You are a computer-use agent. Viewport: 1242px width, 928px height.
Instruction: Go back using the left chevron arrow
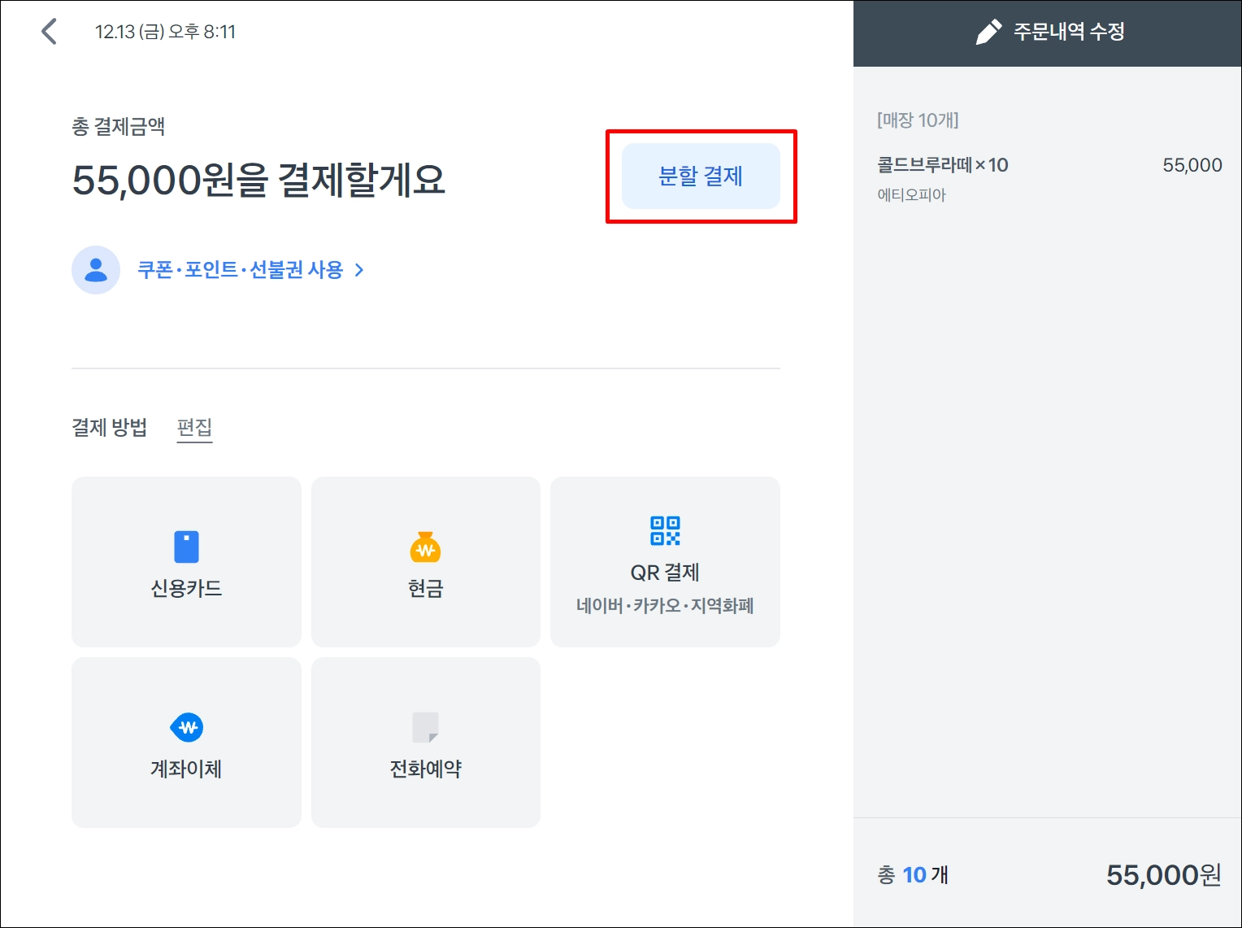(50, 32)
